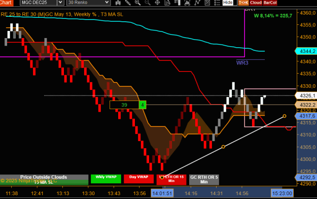Click the 12:41 time axis label
This screenshot has height=199, width=317.
click(37, 193)
